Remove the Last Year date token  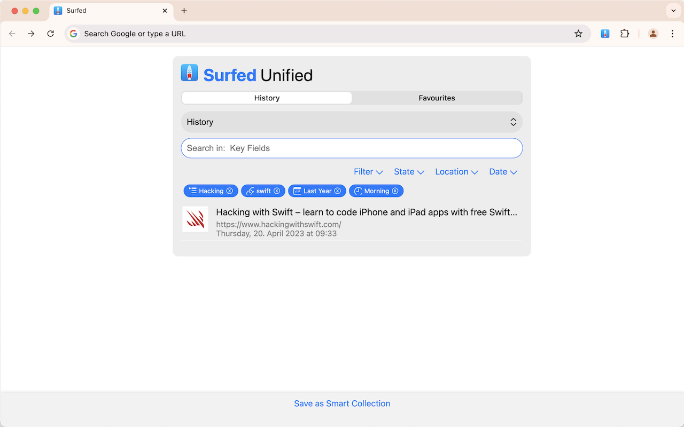click(x=338, y=191)
